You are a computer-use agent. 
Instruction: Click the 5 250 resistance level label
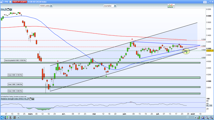(x=204, y=40)
